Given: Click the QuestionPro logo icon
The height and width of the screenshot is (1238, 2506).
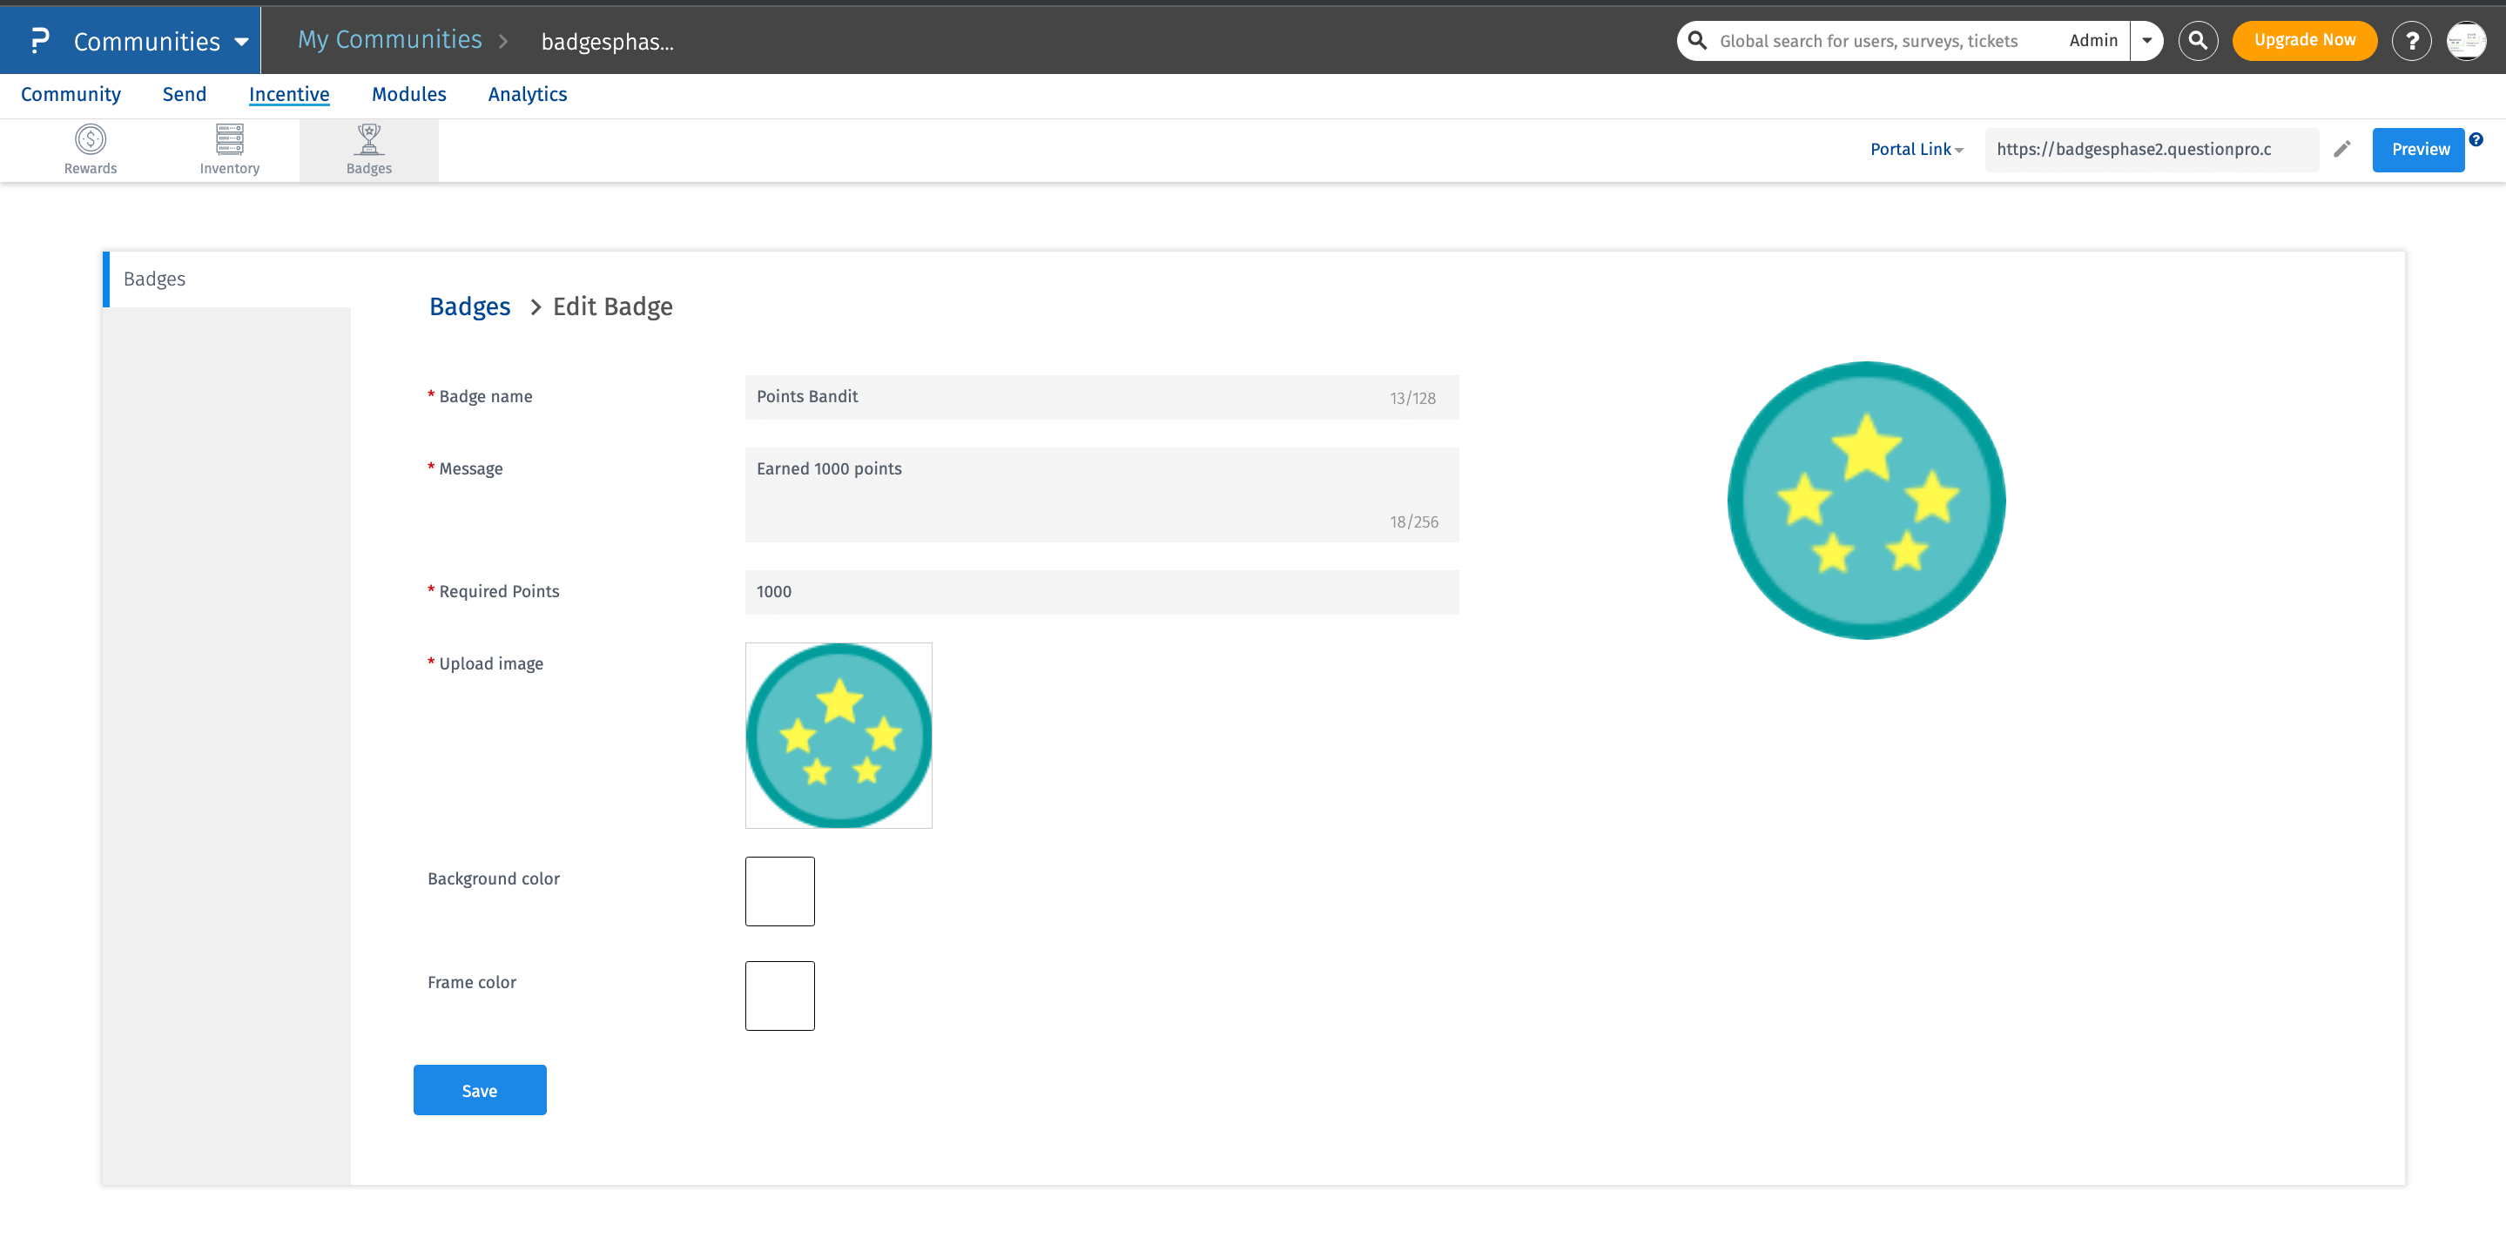Looking at the screenshot, I should coord(39,41).
